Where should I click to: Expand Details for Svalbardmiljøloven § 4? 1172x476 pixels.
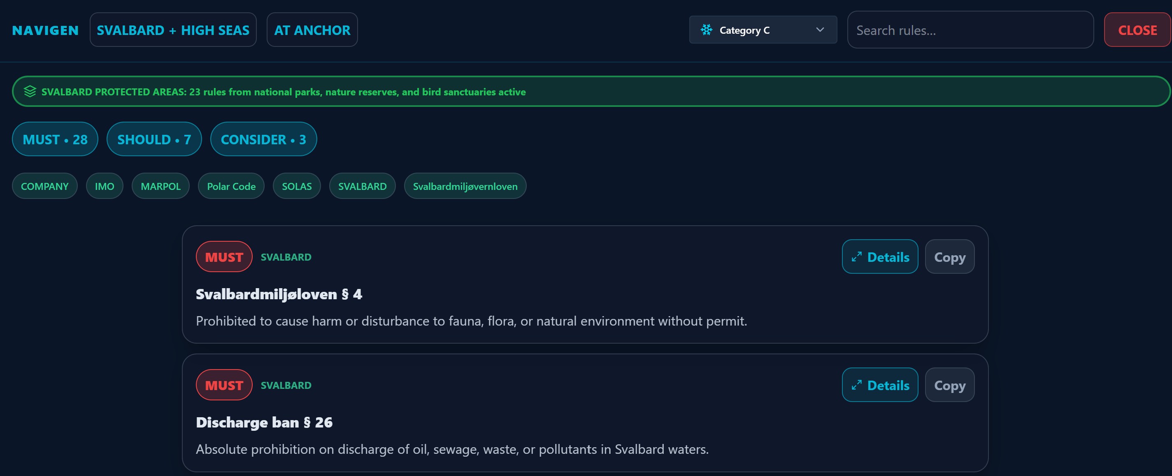coord(879,256)
